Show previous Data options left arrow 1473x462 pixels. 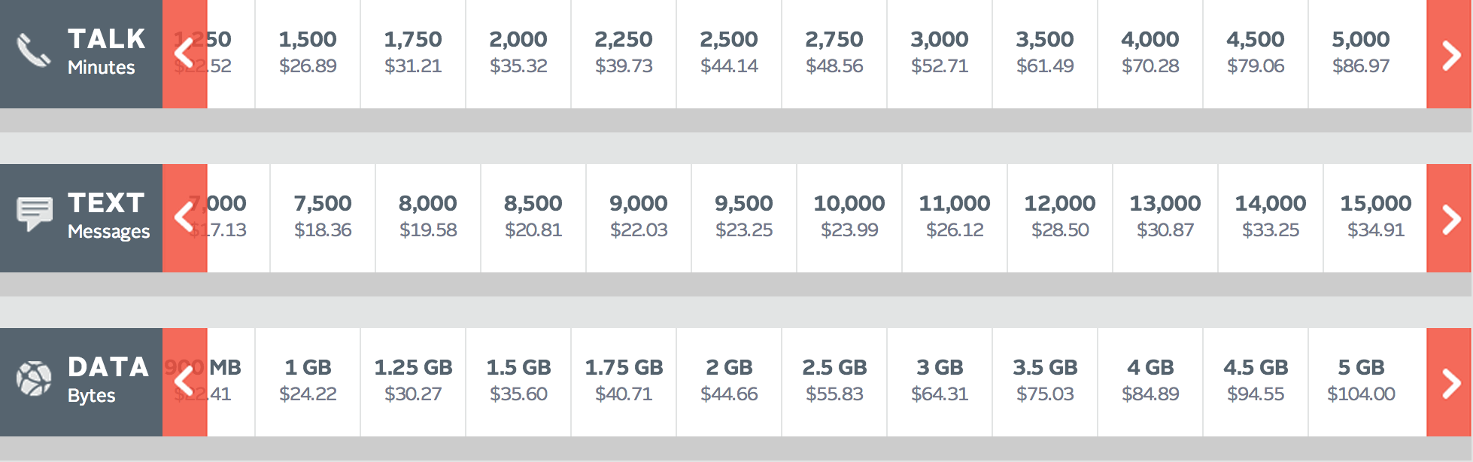click(184, 382)
